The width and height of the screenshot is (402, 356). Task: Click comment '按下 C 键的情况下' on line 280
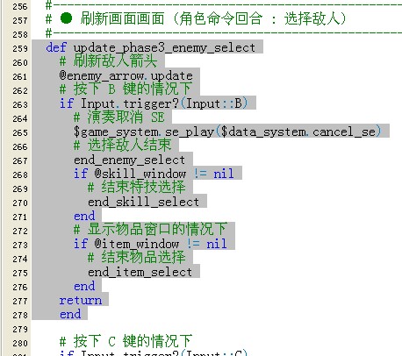pyautogui.click(x=126, y=342)
